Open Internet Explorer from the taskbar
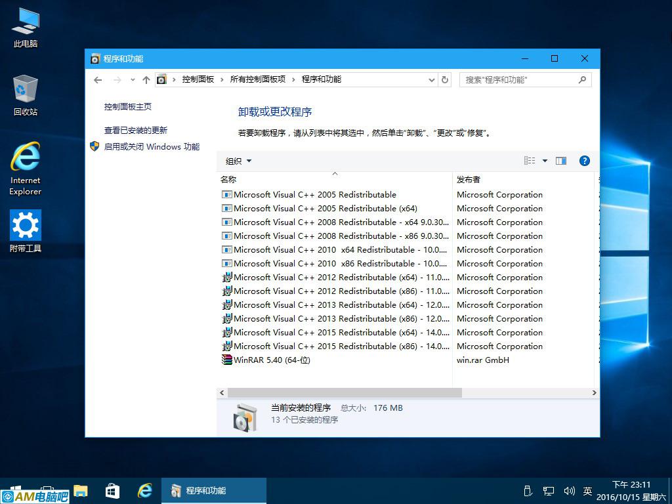The height and width of the screenshot is (504, 672). (144, 491)
